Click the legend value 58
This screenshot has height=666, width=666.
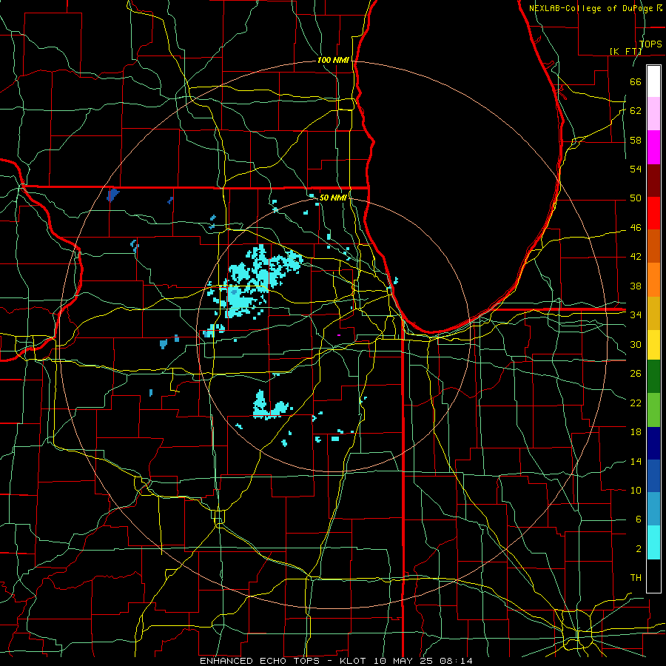click(636, 140)
